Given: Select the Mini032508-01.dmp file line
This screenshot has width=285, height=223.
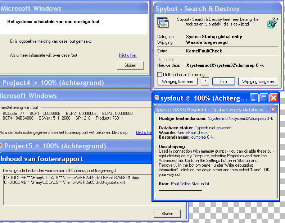Looking at the screenshot, I should coord(72,178).
